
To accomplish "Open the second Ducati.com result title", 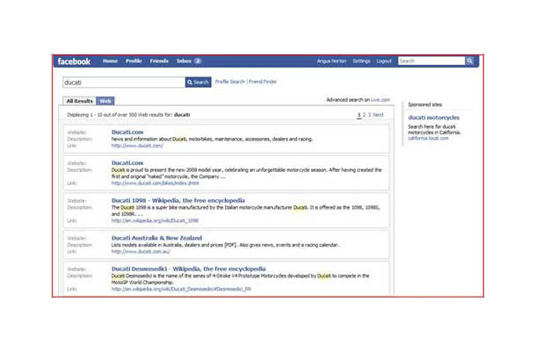I will (x=127, y=163).
